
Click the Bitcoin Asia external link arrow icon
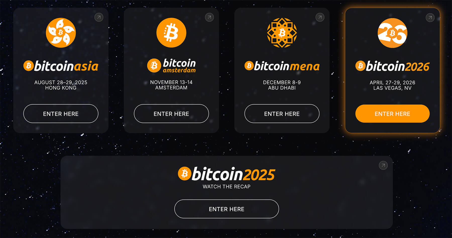click(99, 17)
